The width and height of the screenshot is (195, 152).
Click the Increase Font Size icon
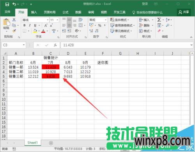pyautogui.click(x=46, y=25)
